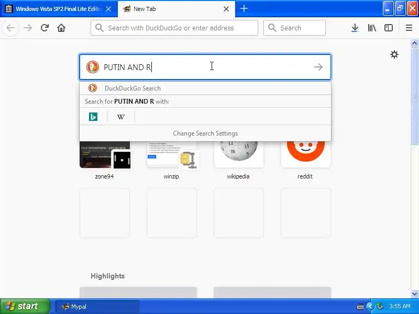Viewport: 419px width, 314px height.
Task: Click the vertical scrollbar thumb
Action: [414, 96]
